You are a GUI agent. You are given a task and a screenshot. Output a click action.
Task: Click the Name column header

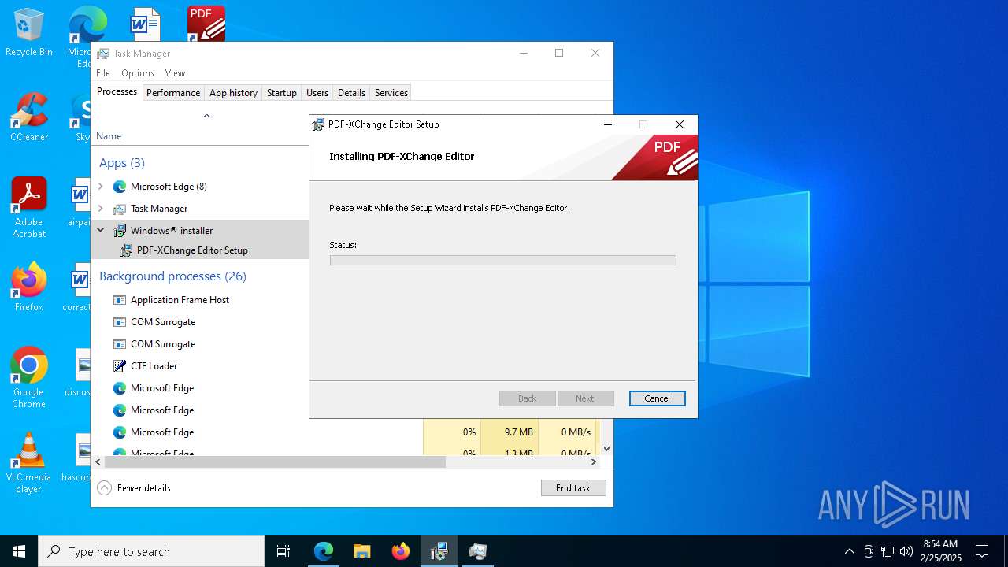point(109,136)
